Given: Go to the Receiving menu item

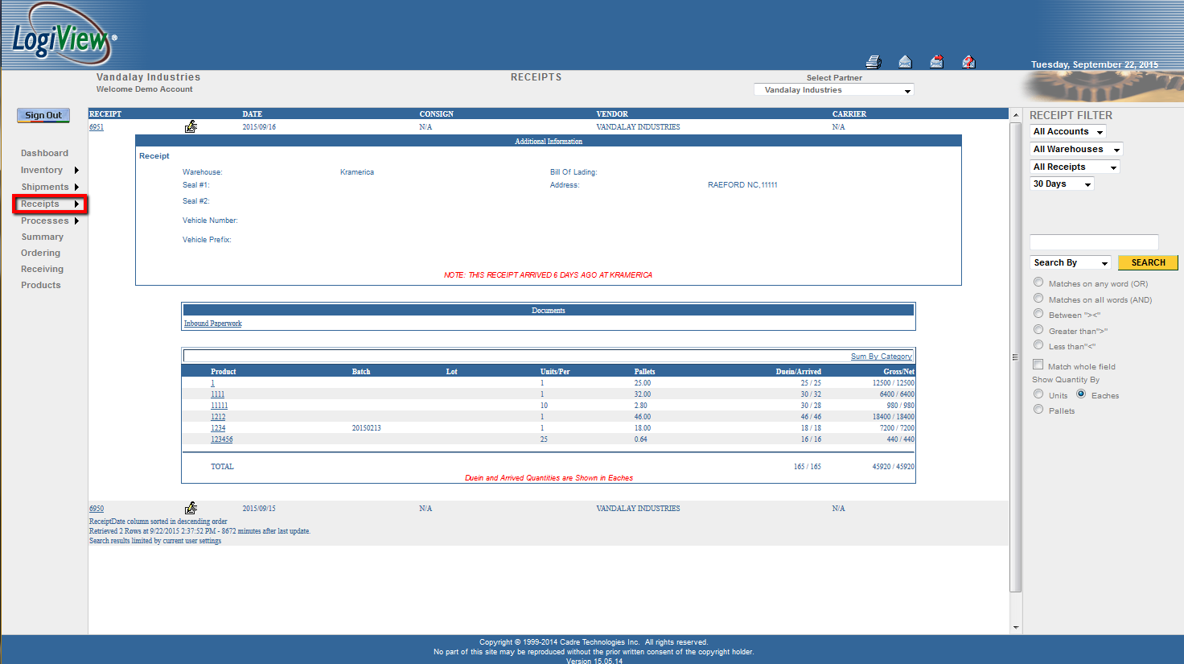Looking at the screenshot, I should click(42, 269).
